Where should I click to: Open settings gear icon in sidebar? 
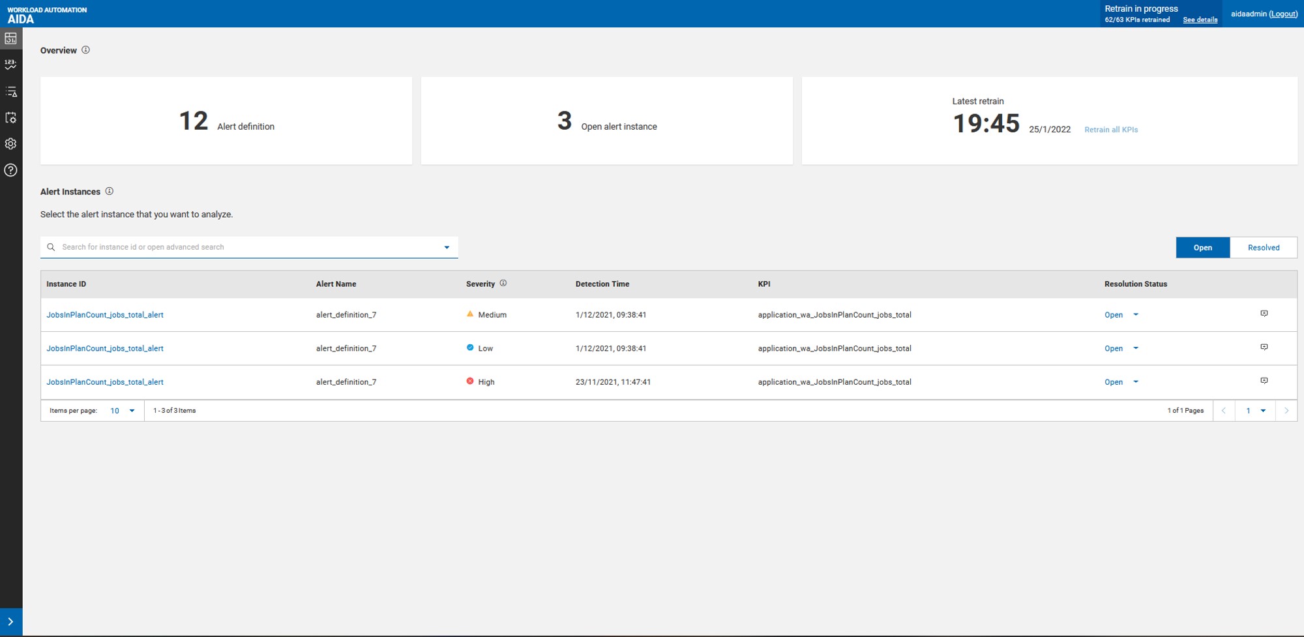point(11,144)
